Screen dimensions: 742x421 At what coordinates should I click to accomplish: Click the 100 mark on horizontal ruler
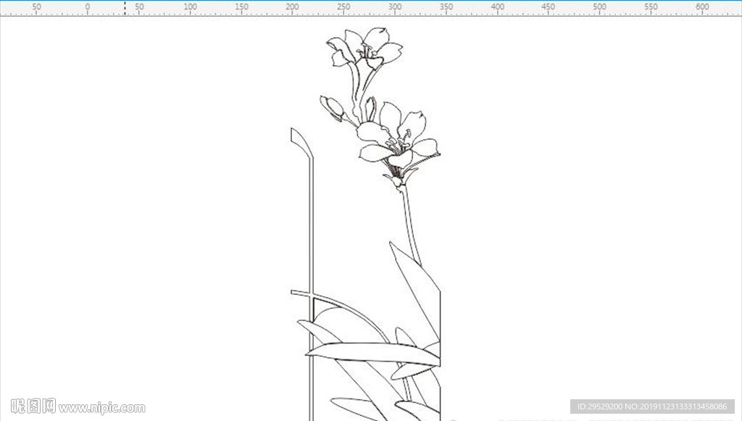pyautogui.click(x=191, y=7)
